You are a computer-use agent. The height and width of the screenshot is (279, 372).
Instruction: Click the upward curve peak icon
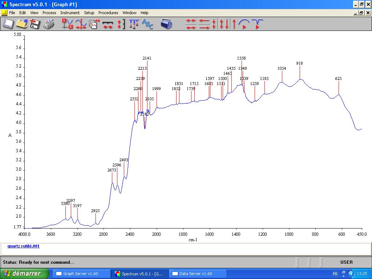click(x=244, y=24)
